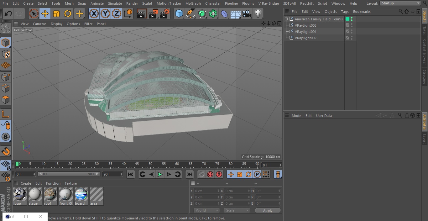Open the Layout dropdown showing Startup
428x221 pixels.
(400, 3)
